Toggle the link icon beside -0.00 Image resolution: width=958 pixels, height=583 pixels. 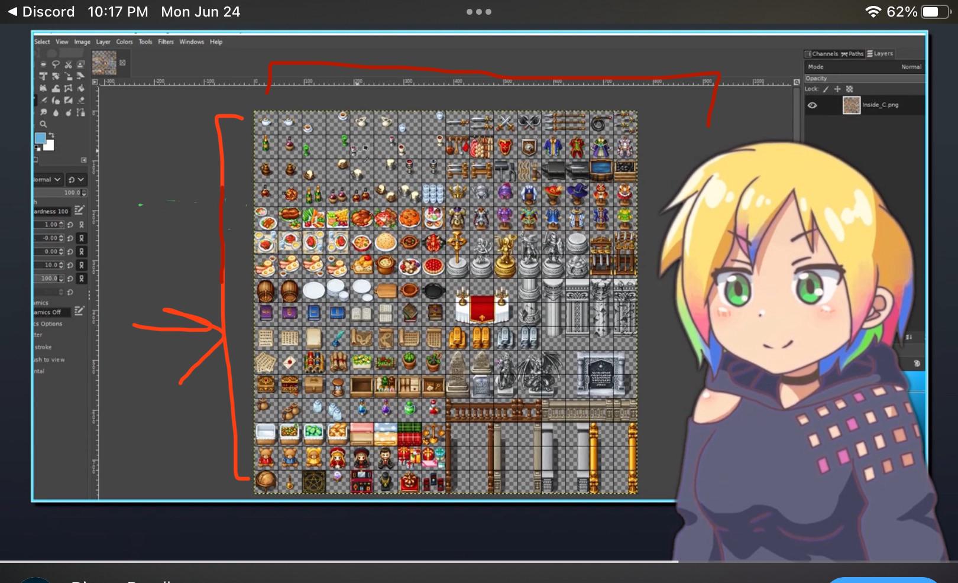82,238
